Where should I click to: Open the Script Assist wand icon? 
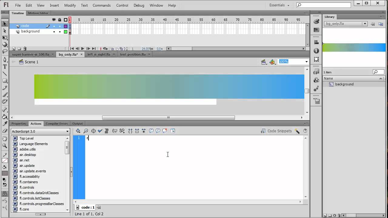point(297,131)
